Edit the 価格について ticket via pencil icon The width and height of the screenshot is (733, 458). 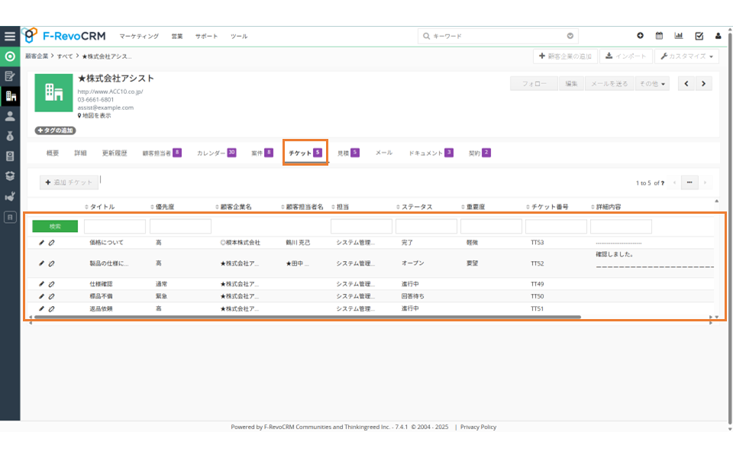click(41, 243)
